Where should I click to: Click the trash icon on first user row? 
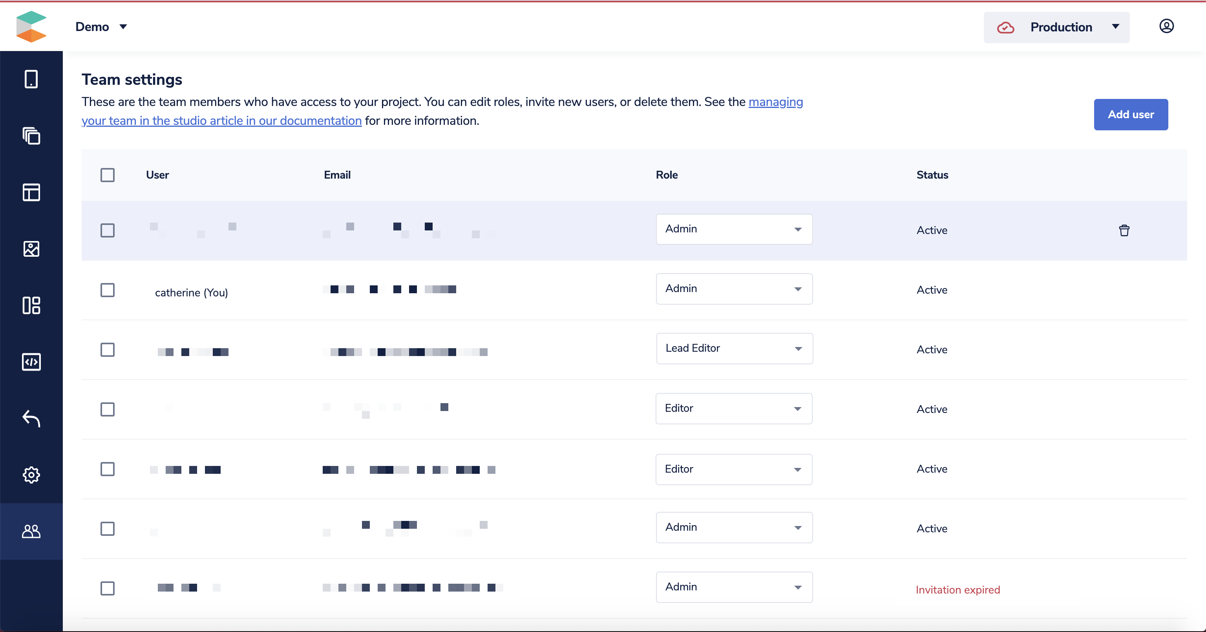(1124, 230)
